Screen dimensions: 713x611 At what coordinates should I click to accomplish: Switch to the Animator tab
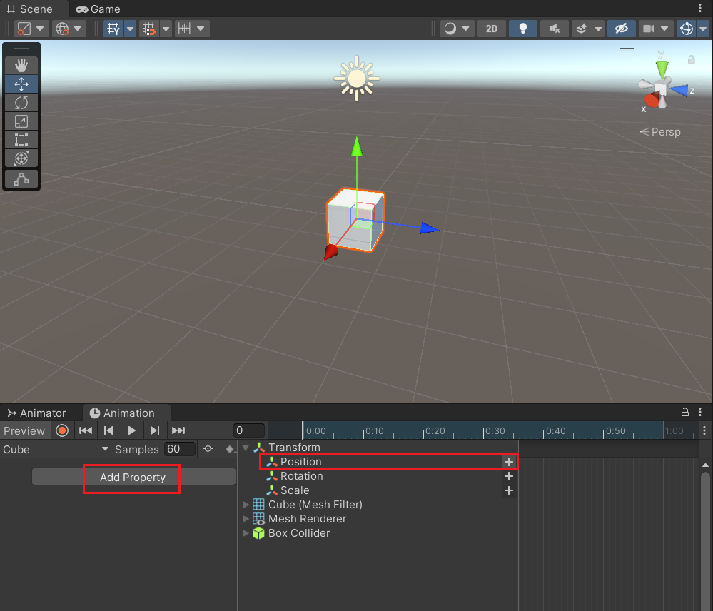tap(37, 413)
